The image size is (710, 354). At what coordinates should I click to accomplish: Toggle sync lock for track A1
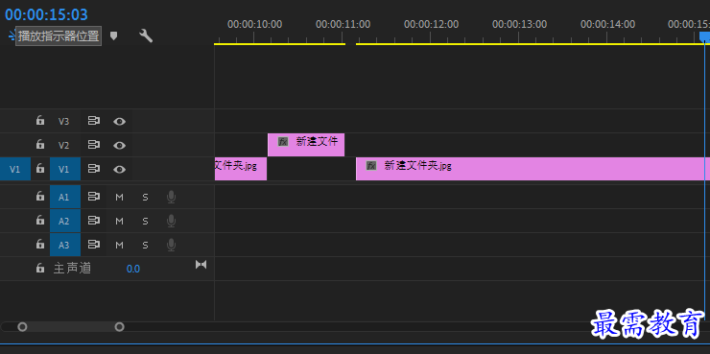(x=93, y=197)
